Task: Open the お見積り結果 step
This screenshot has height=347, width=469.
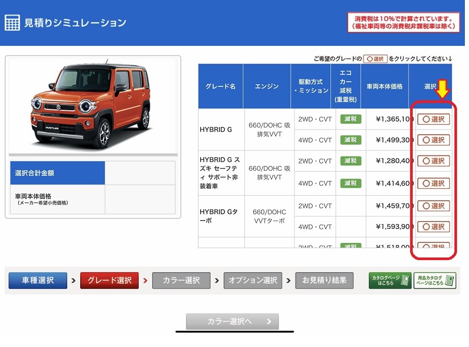Action: click(x=324, y=280)
